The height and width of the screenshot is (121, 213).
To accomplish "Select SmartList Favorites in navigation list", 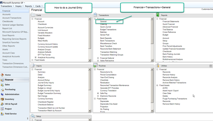I will (11, 42).
